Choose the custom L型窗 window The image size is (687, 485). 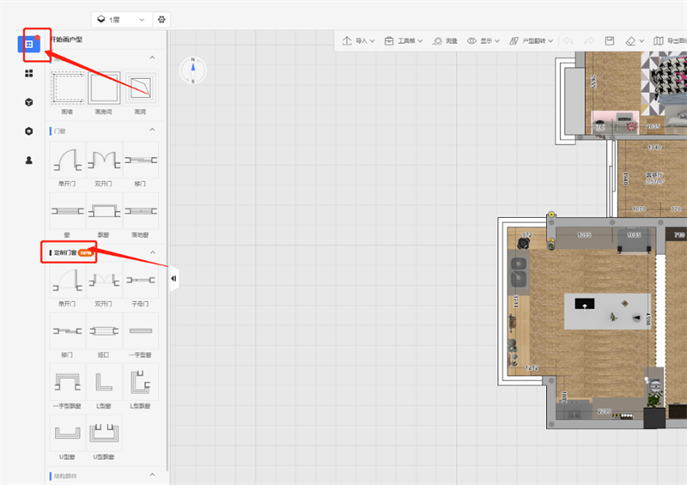[x=103, y=383]
